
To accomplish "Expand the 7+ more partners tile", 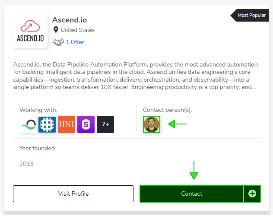I will coord(105,124).
